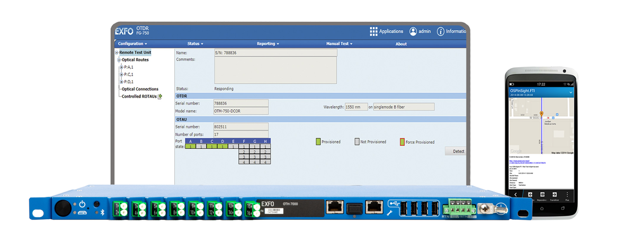
Task: Toggle port A state cell 1
Action: (191, 146)
